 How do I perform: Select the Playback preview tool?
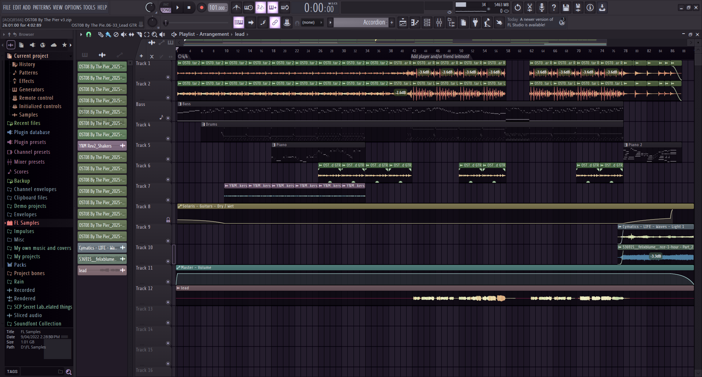coord(162,34)
